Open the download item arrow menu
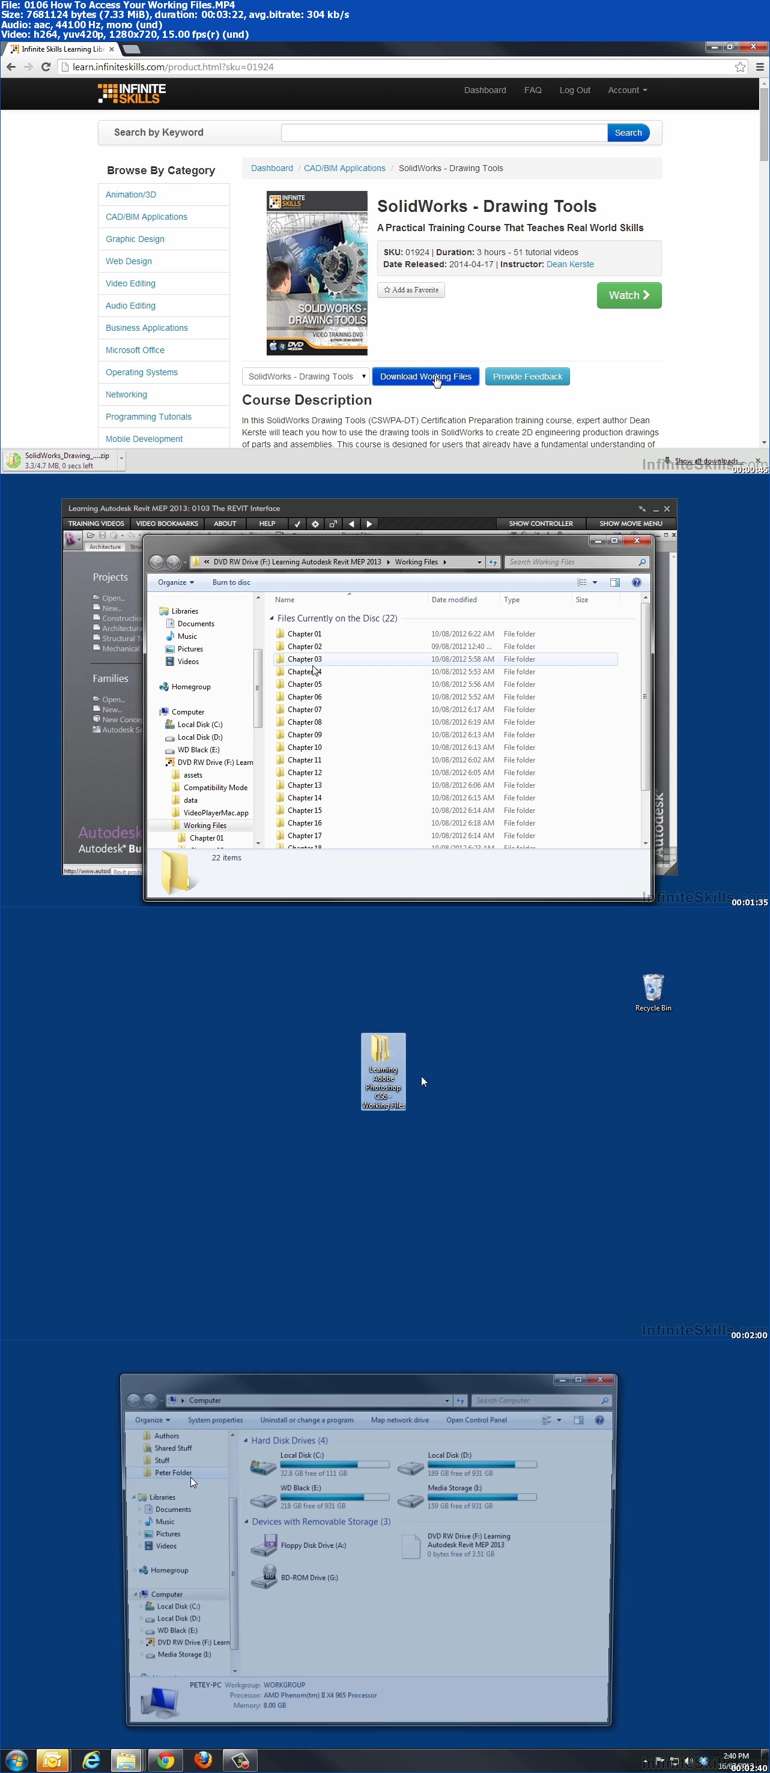The image size is (770, 1773). point(121,461)
